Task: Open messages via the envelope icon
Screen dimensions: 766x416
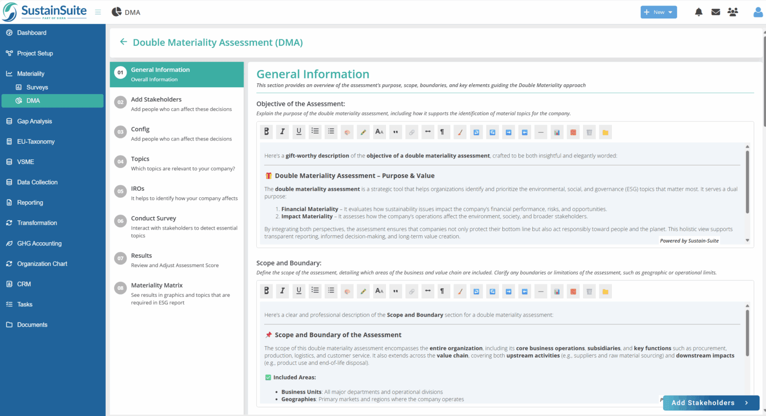Action: click(x=716, y=12)
